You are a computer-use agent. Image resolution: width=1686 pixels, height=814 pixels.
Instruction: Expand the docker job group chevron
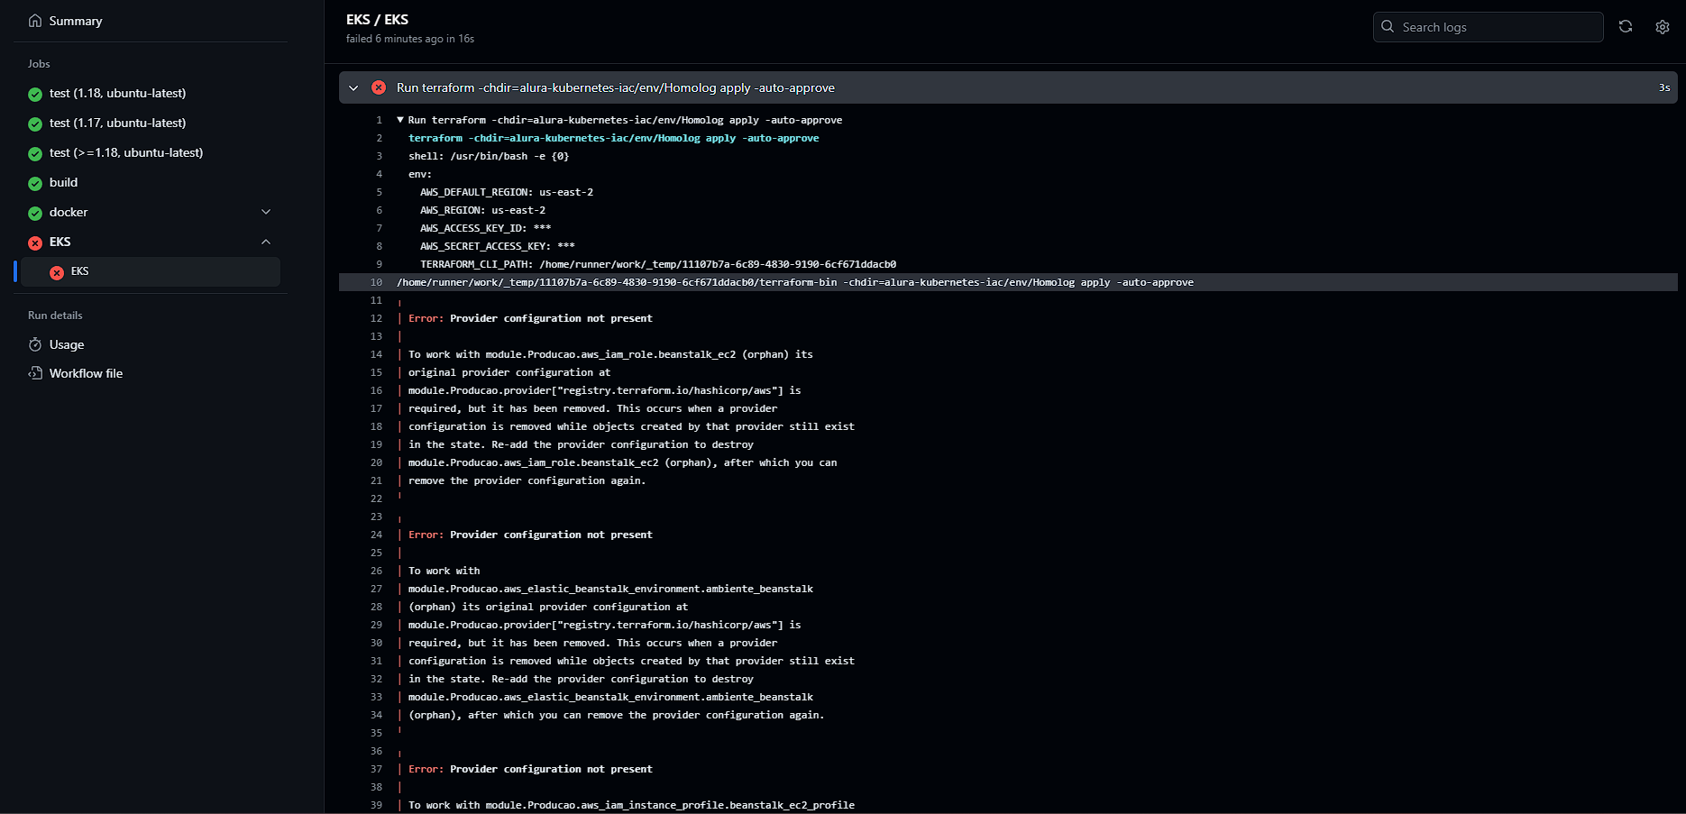point(266,212)
